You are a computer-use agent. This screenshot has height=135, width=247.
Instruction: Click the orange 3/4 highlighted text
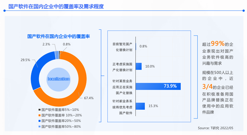click(x=208, y=86)
